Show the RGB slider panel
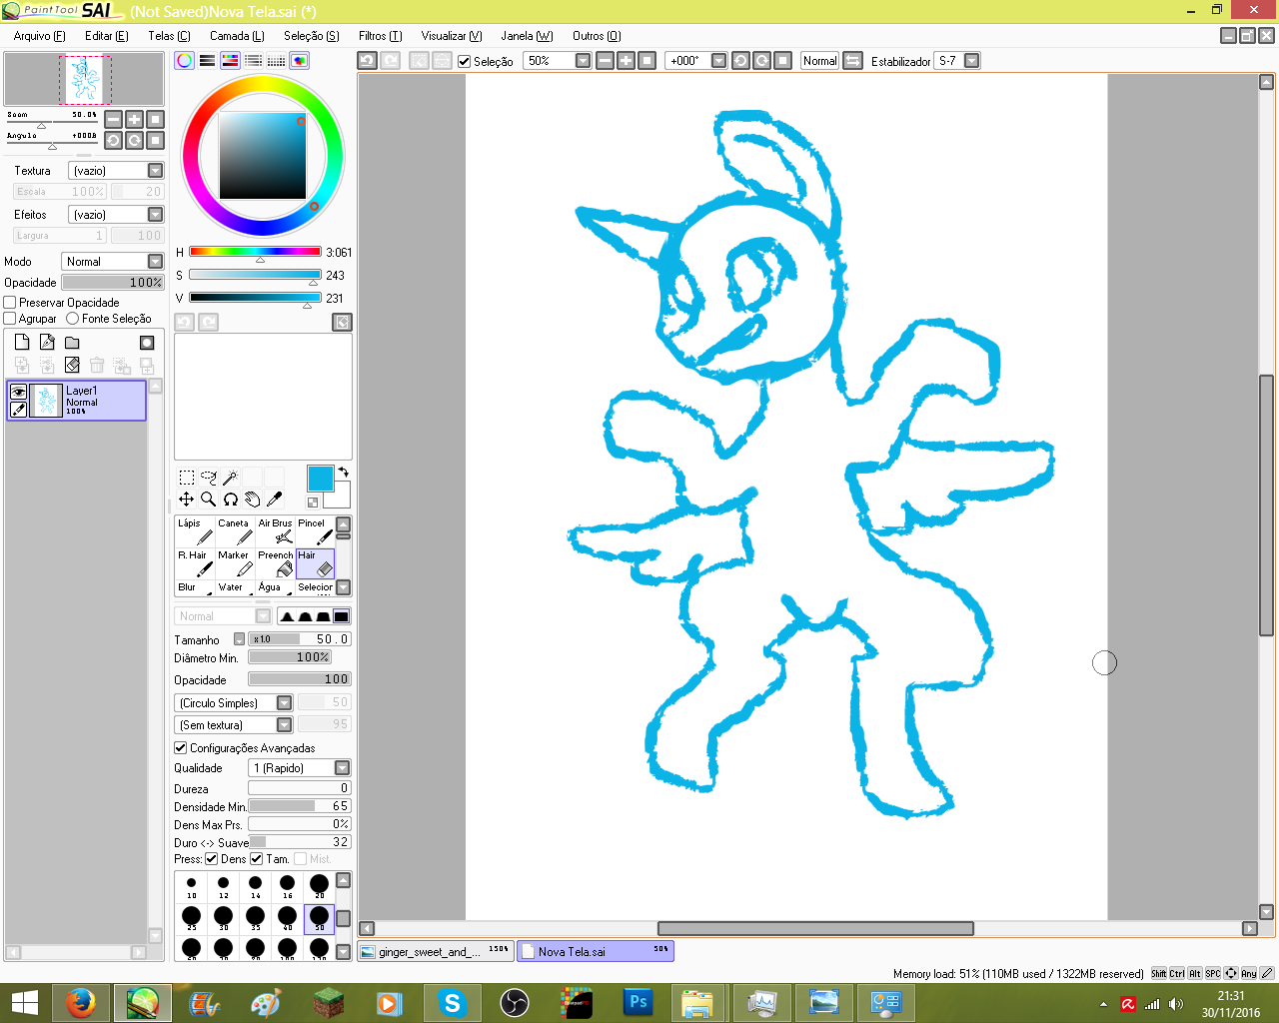This screenshot has width=1279, height=1023. point(207,60)
